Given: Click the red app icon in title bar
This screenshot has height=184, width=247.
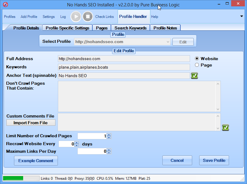Looking at the screenshot, I should [5, 5].
